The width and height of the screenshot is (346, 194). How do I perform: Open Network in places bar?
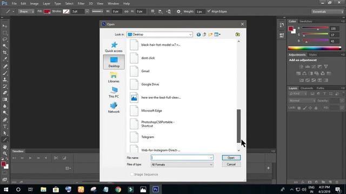click(114, 108)
